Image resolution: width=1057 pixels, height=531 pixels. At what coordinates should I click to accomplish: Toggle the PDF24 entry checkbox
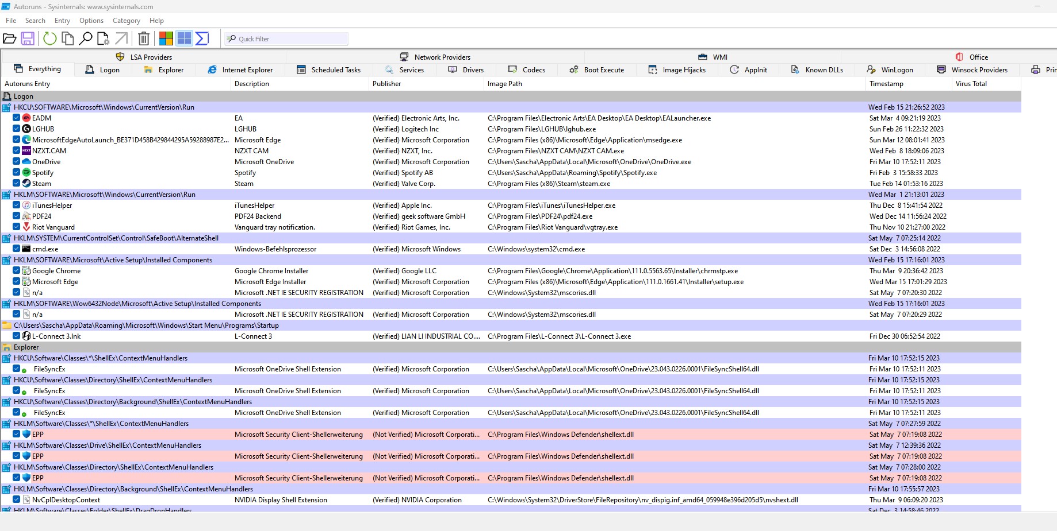17,216
